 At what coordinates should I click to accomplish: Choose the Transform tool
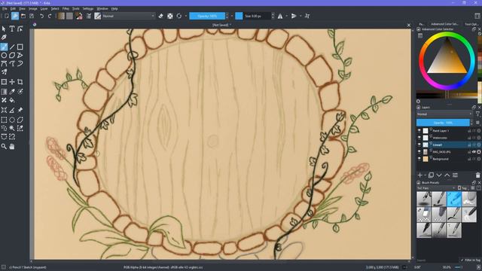(x=4, y=82)
